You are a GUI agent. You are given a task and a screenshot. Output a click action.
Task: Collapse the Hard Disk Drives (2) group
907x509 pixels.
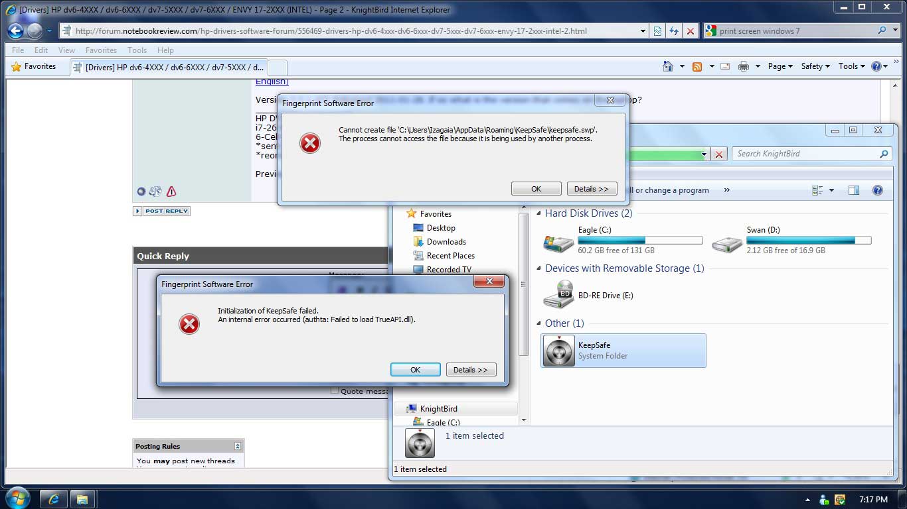[538, 213]
